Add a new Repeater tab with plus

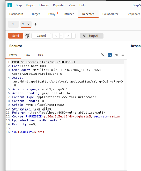pyautogui.click(x=35, y=24)
